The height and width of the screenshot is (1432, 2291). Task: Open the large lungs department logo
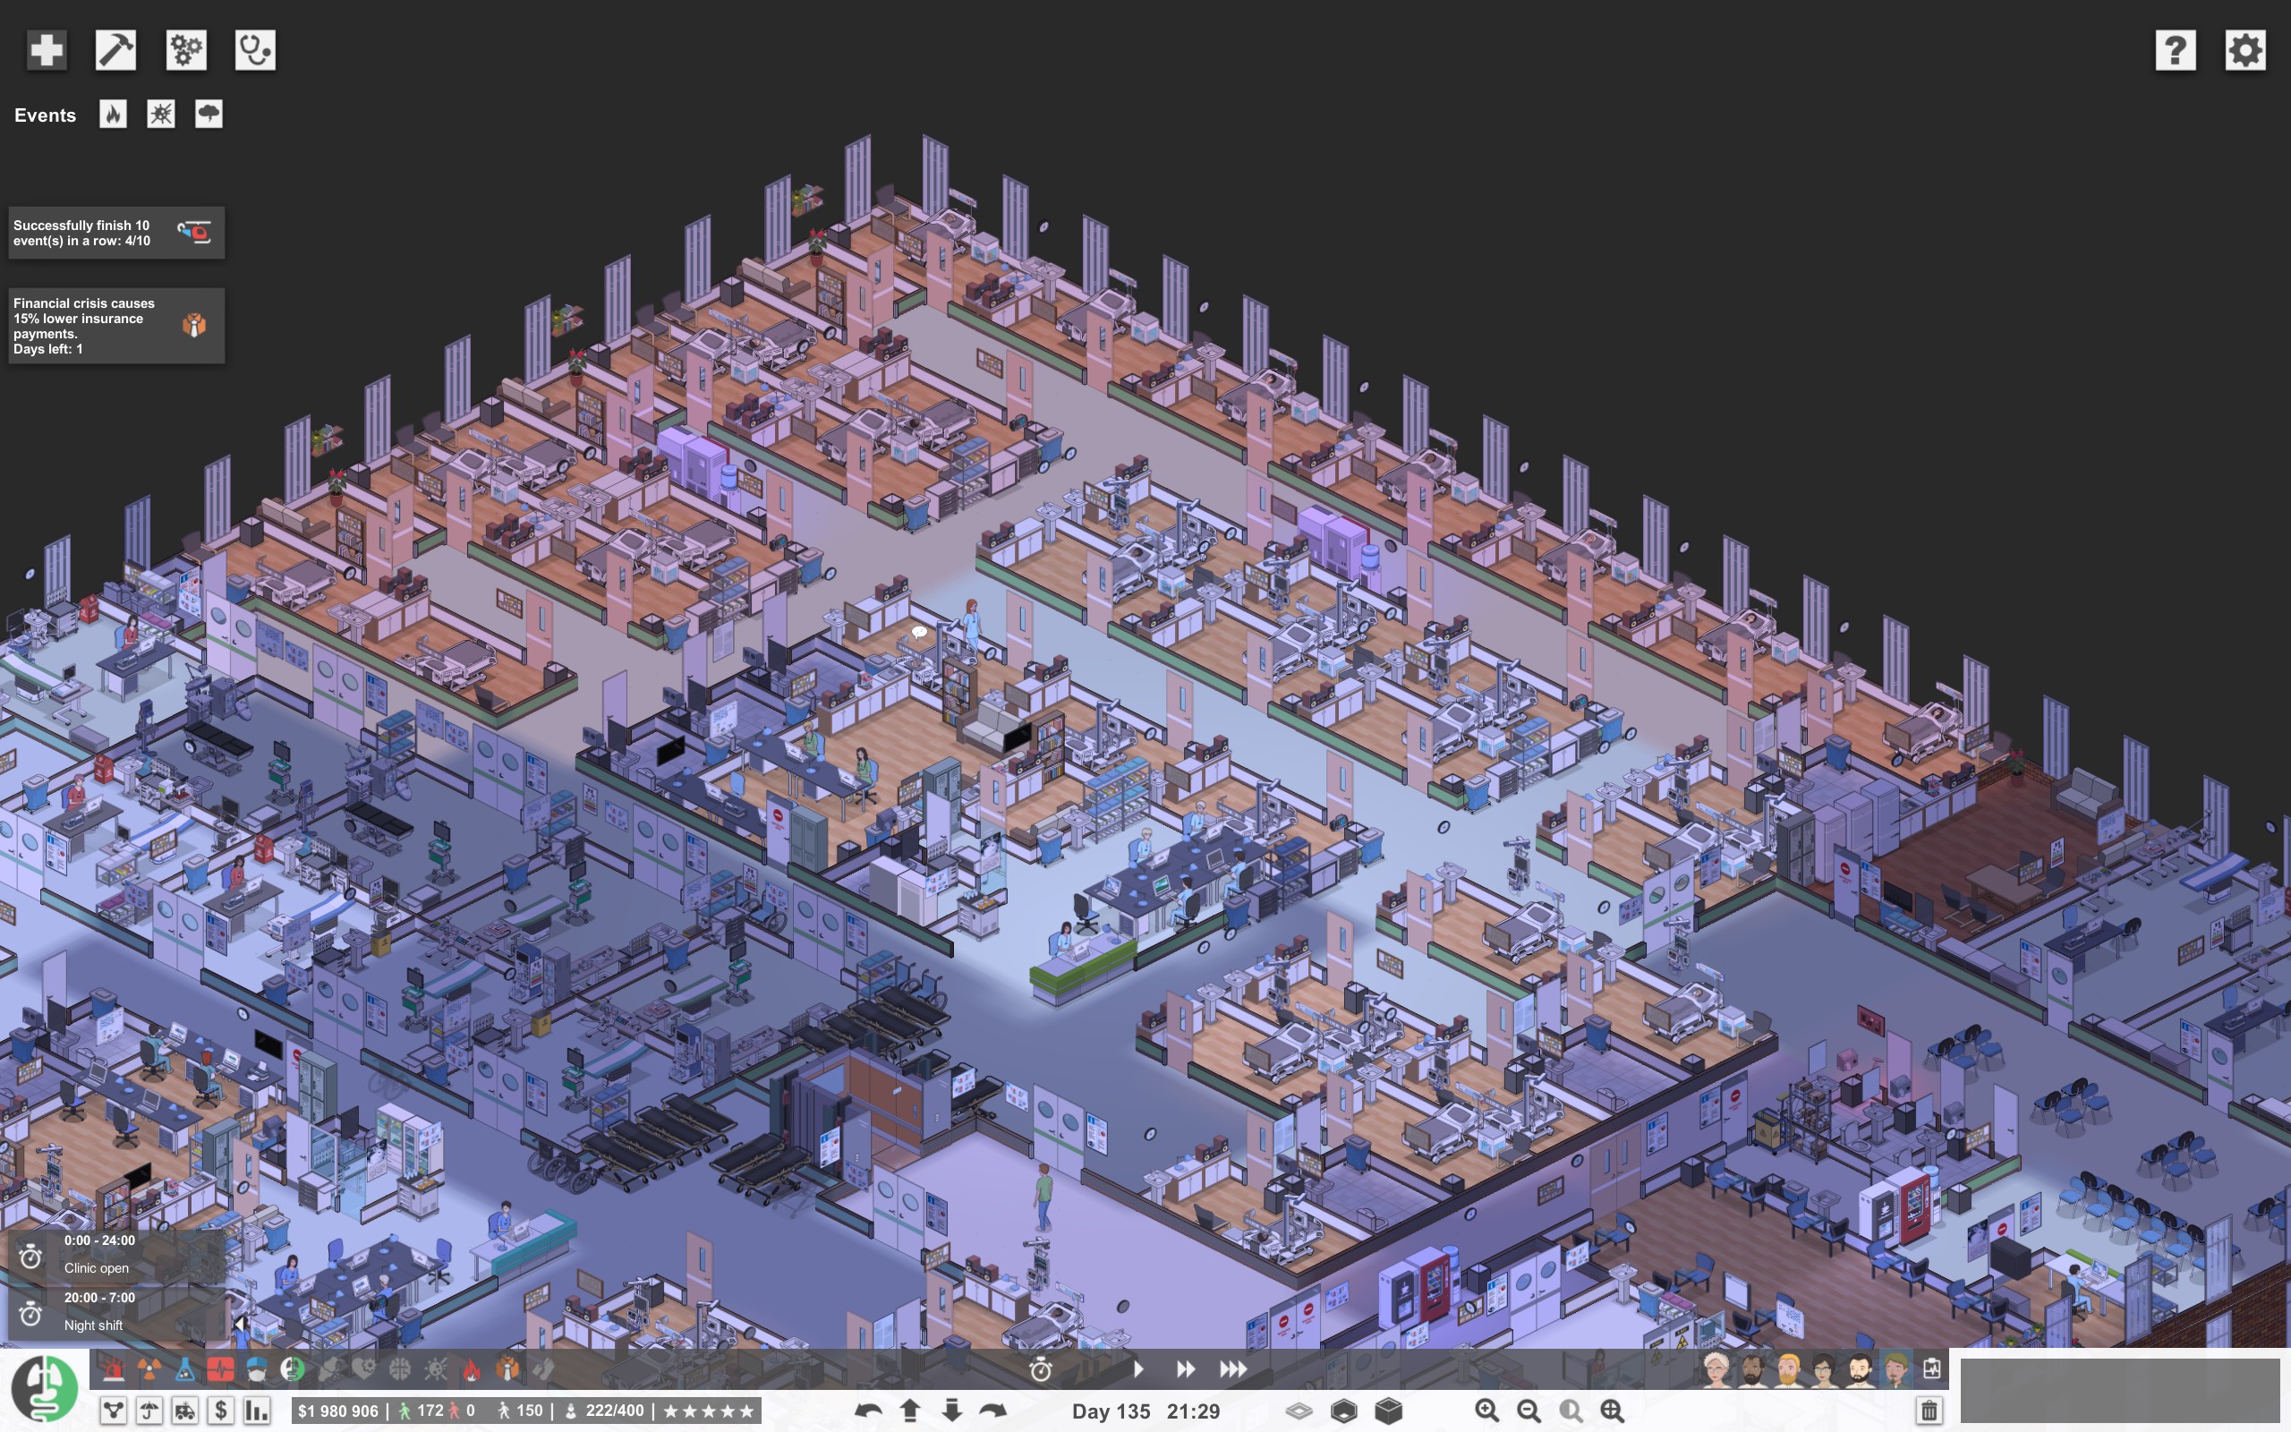point(45,1388)
